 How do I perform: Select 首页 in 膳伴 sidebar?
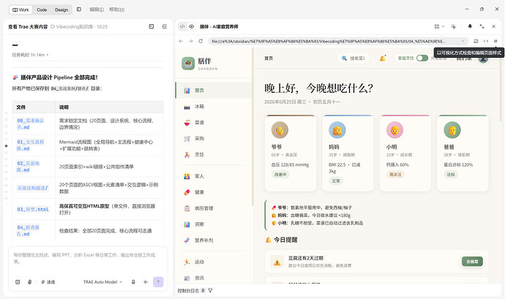214,91
